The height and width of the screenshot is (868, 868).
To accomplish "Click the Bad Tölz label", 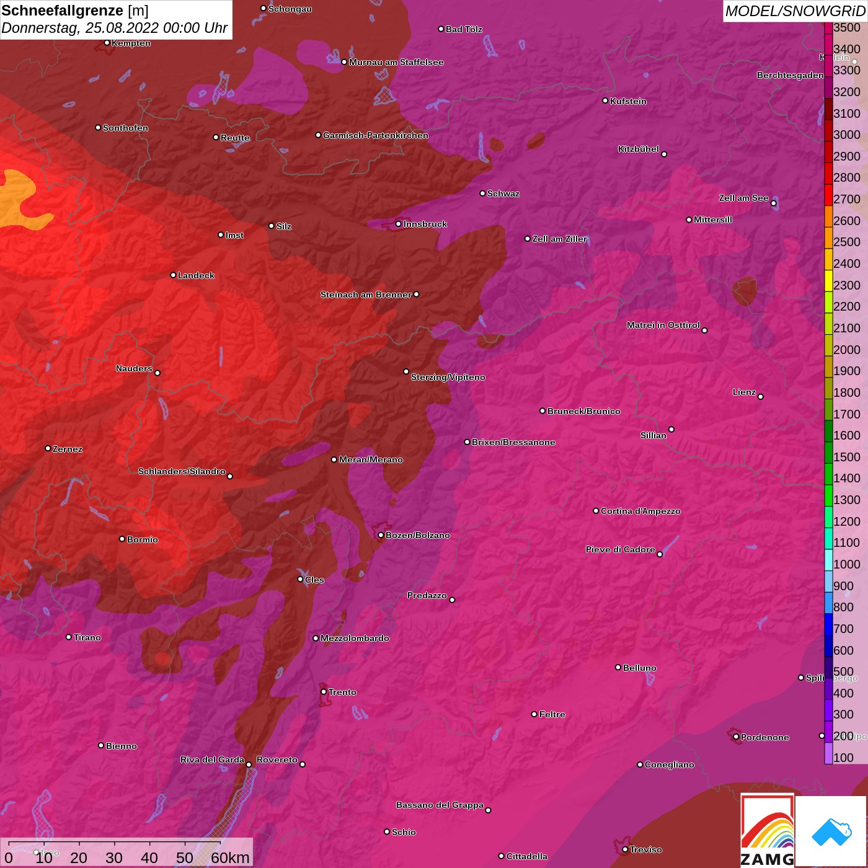I will 464,29.
